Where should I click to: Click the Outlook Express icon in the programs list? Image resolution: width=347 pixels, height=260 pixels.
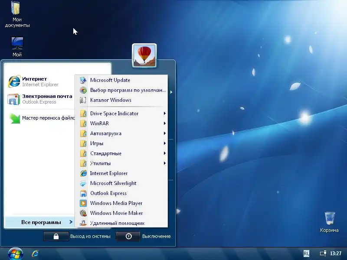(x=83, y=193)
